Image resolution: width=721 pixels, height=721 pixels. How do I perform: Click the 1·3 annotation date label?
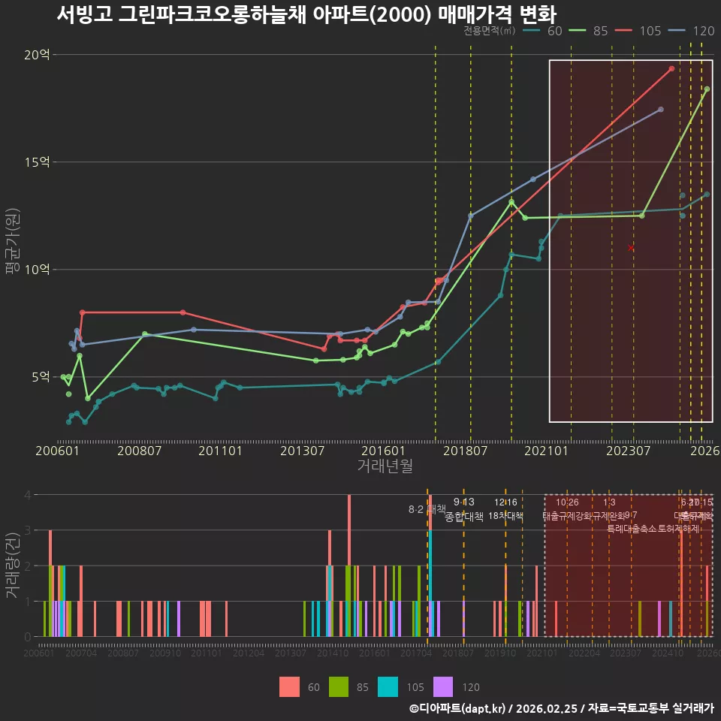pos(609,502)
